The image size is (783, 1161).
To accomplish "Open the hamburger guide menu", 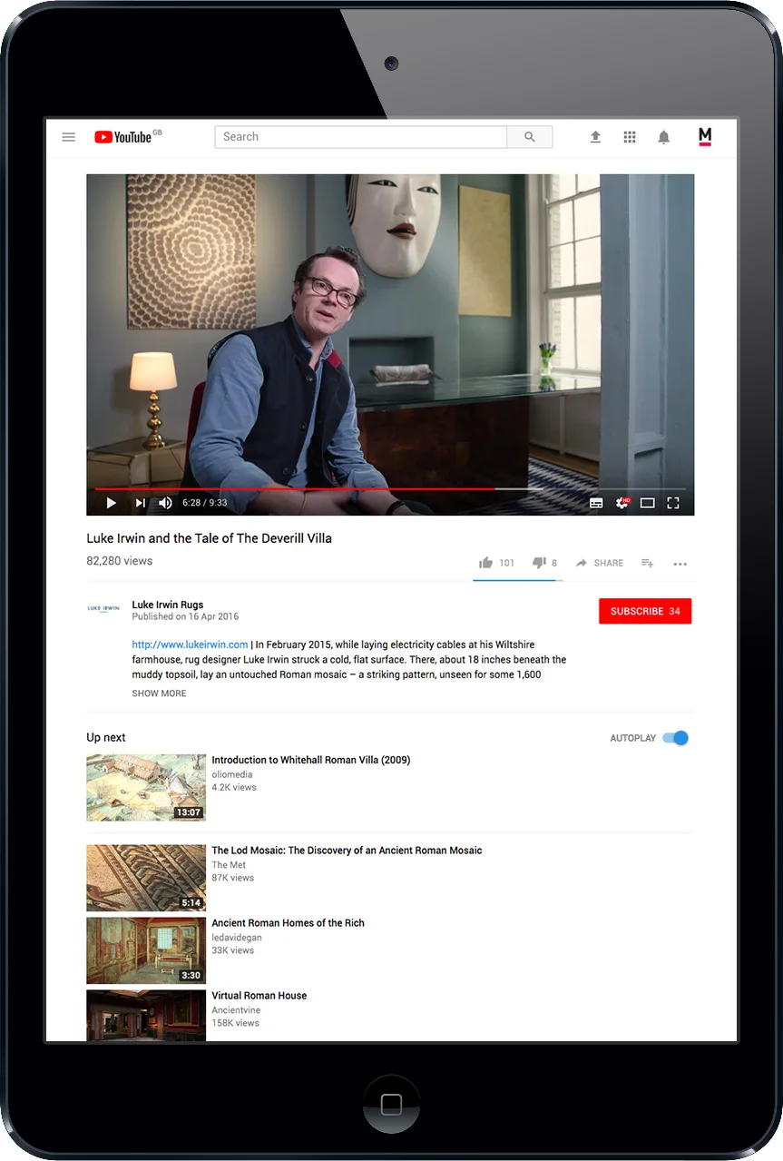I will pyautogui.click(x=68, y=137).
